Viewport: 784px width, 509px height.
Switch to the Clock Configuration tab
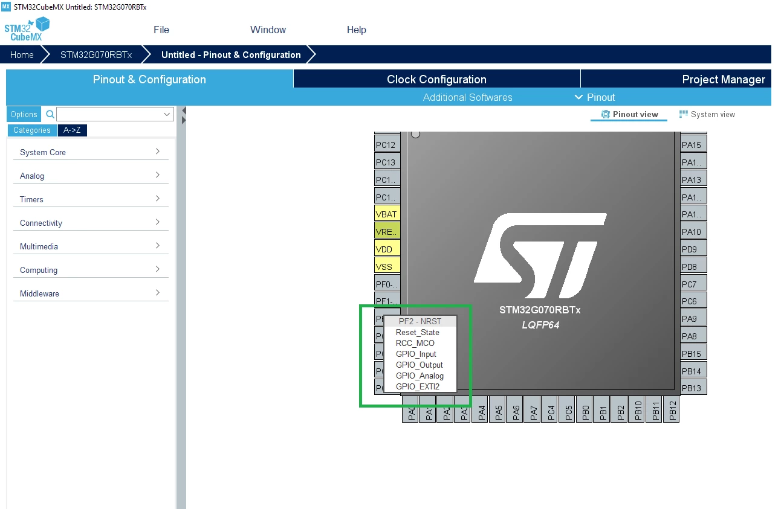(x=436, y=79)
